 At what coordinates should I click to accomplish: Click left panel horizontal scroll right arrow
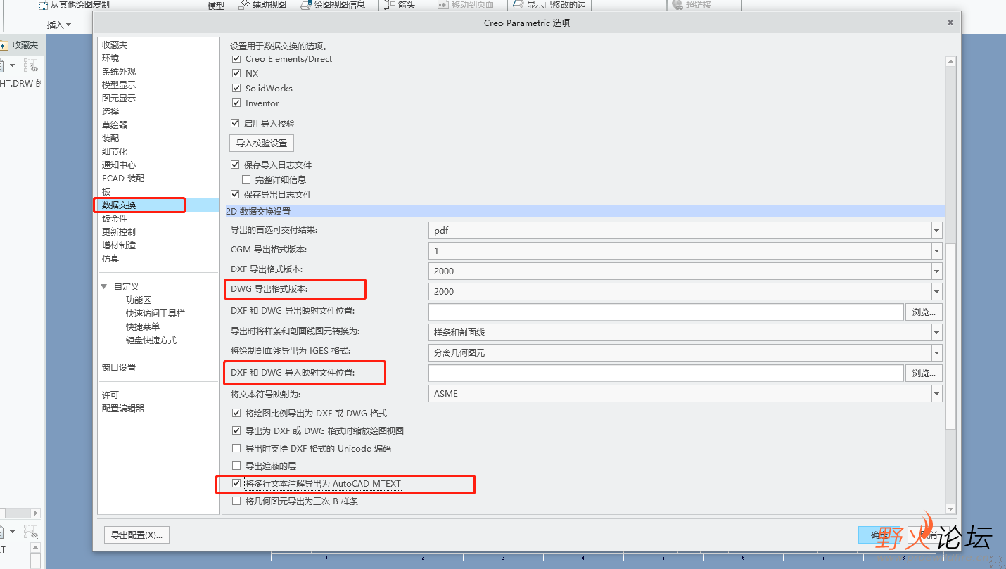[x=36, y=513]
